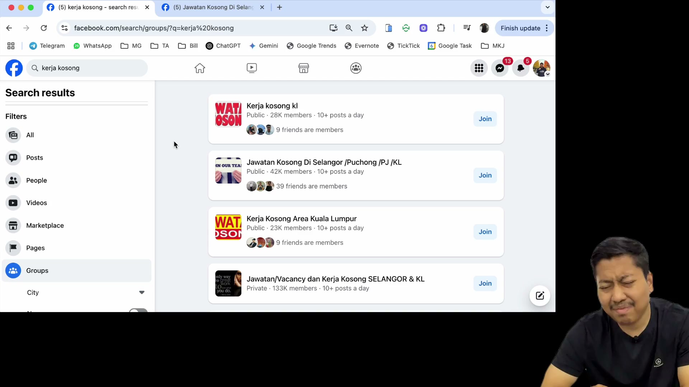Filter results by People
689x387 pixels.
click(76, 180)
